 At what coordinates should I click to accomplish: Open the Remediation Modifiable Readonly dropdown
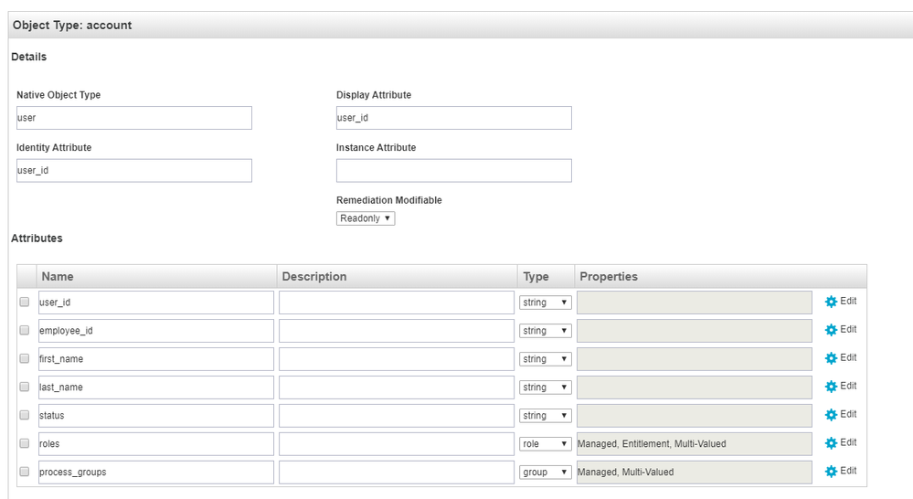click(x=366, y=218)
